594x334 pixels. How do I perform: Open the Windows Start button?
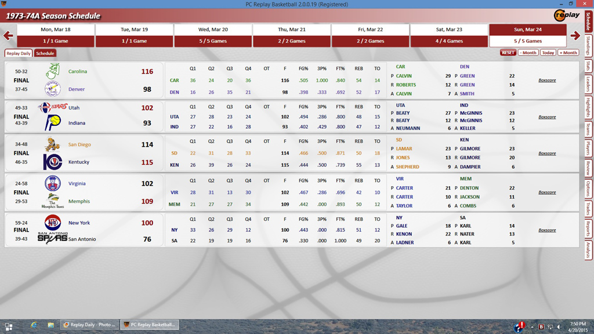pos(8,325)
